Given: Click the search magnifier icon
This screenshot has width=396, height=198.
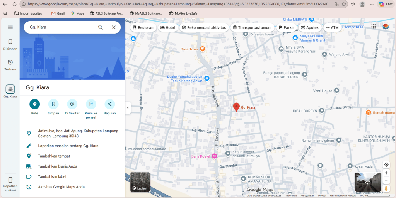Looking at the screenshot, I should click(x=101, y=27).
